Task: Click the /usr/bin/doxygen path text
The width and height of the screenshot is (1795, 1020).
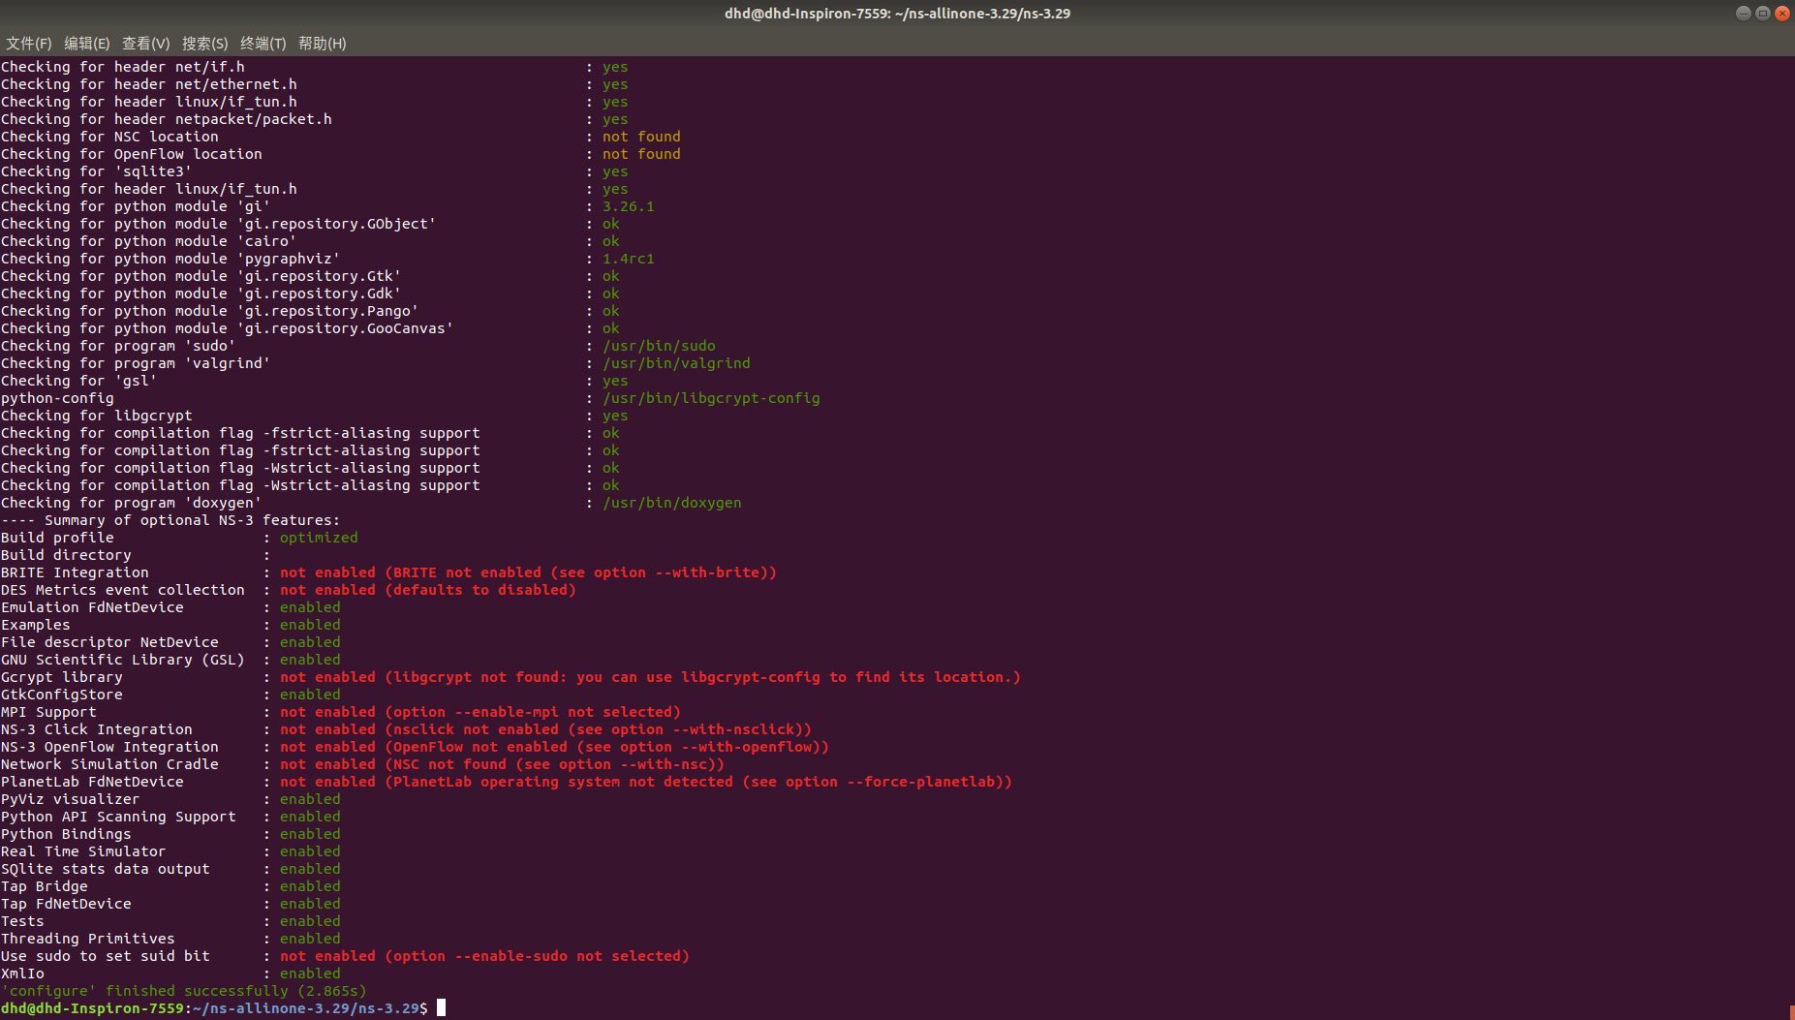Action: pyautogui.click(x=672, y=503)
